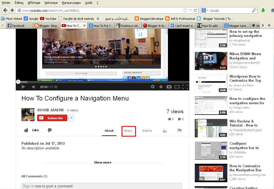Go forward with the browser forward arrow
This screenshot has width=274, height=189.
12,10
